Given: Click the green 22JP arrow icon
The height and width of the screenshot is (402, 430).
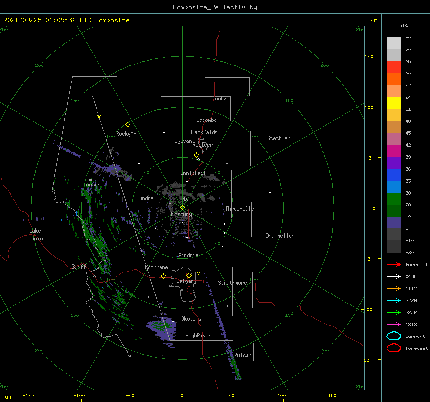Looking at the screenshot, I should (x=394, y=312).
